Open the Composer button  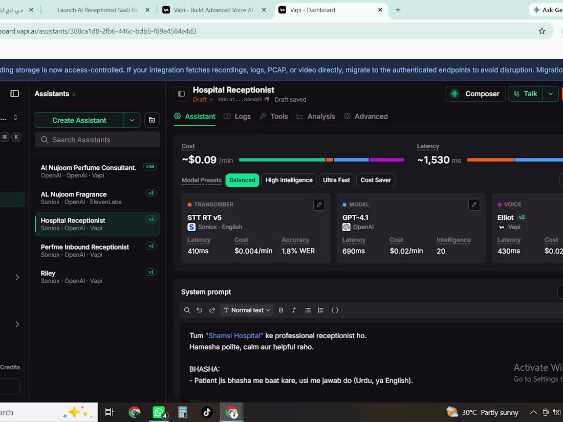click(476, 94)
